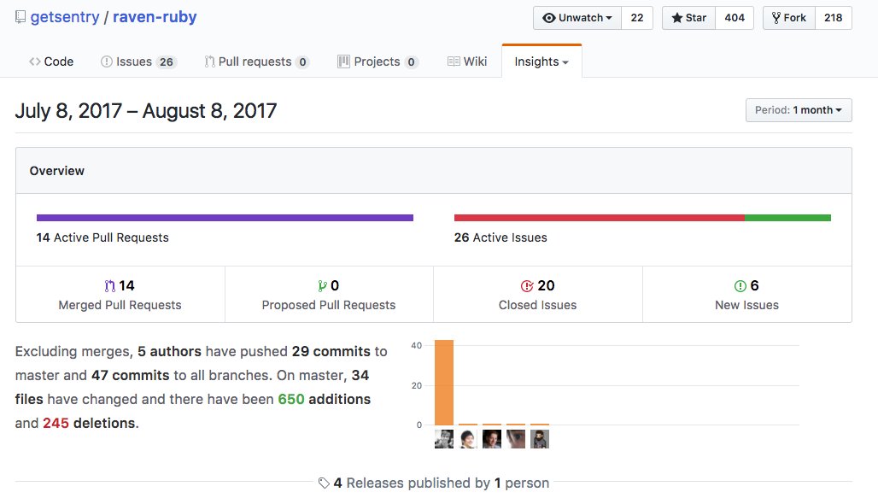This screenshot has width=878, height=498.
Task: Select the first contributor avatar
Action: click(x=444, y=439)
